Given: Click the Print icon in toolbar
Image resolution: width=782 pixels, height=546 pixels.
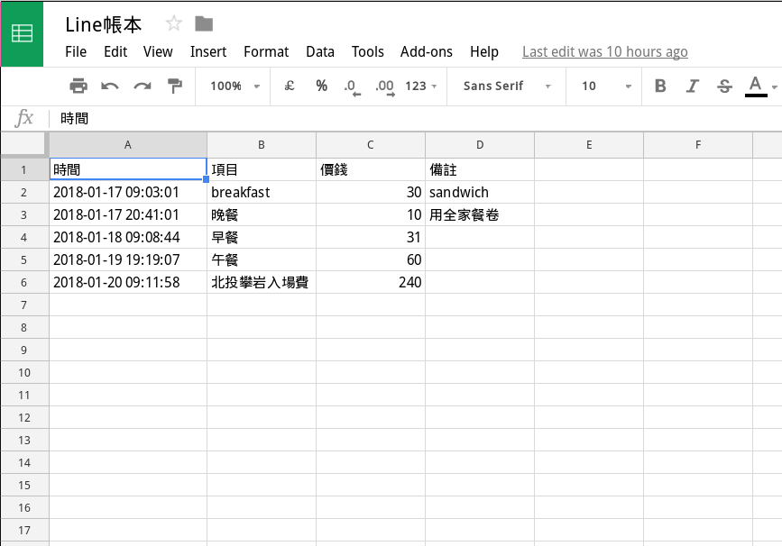Looking at the screenshot, I should click(x=78, y=86).
